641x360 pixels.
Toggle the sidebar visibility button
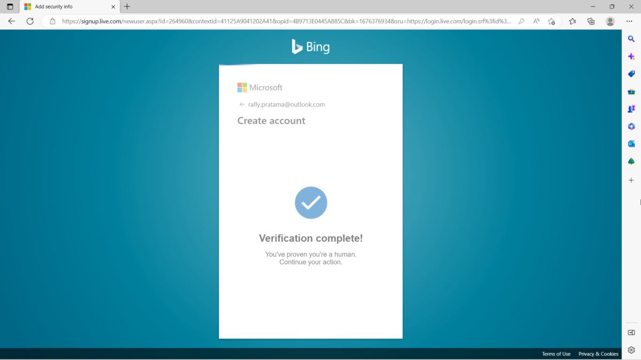click(x=631, y=333)
